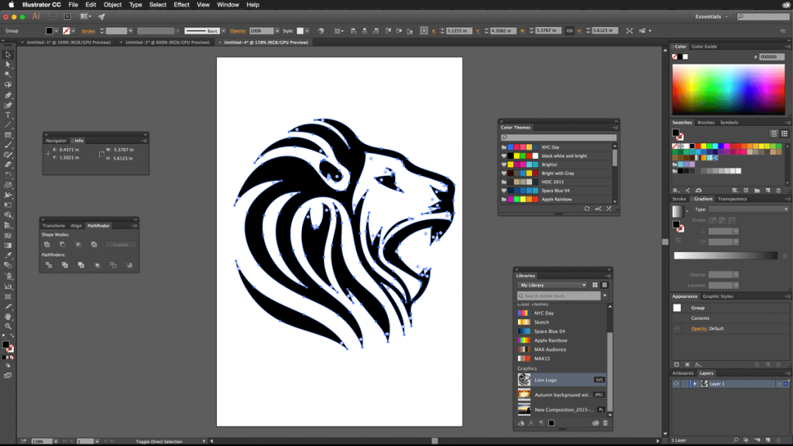
Task: Open Adobe Stock search options dropdown
Action: pyautogui.click(x=605, y=296)
